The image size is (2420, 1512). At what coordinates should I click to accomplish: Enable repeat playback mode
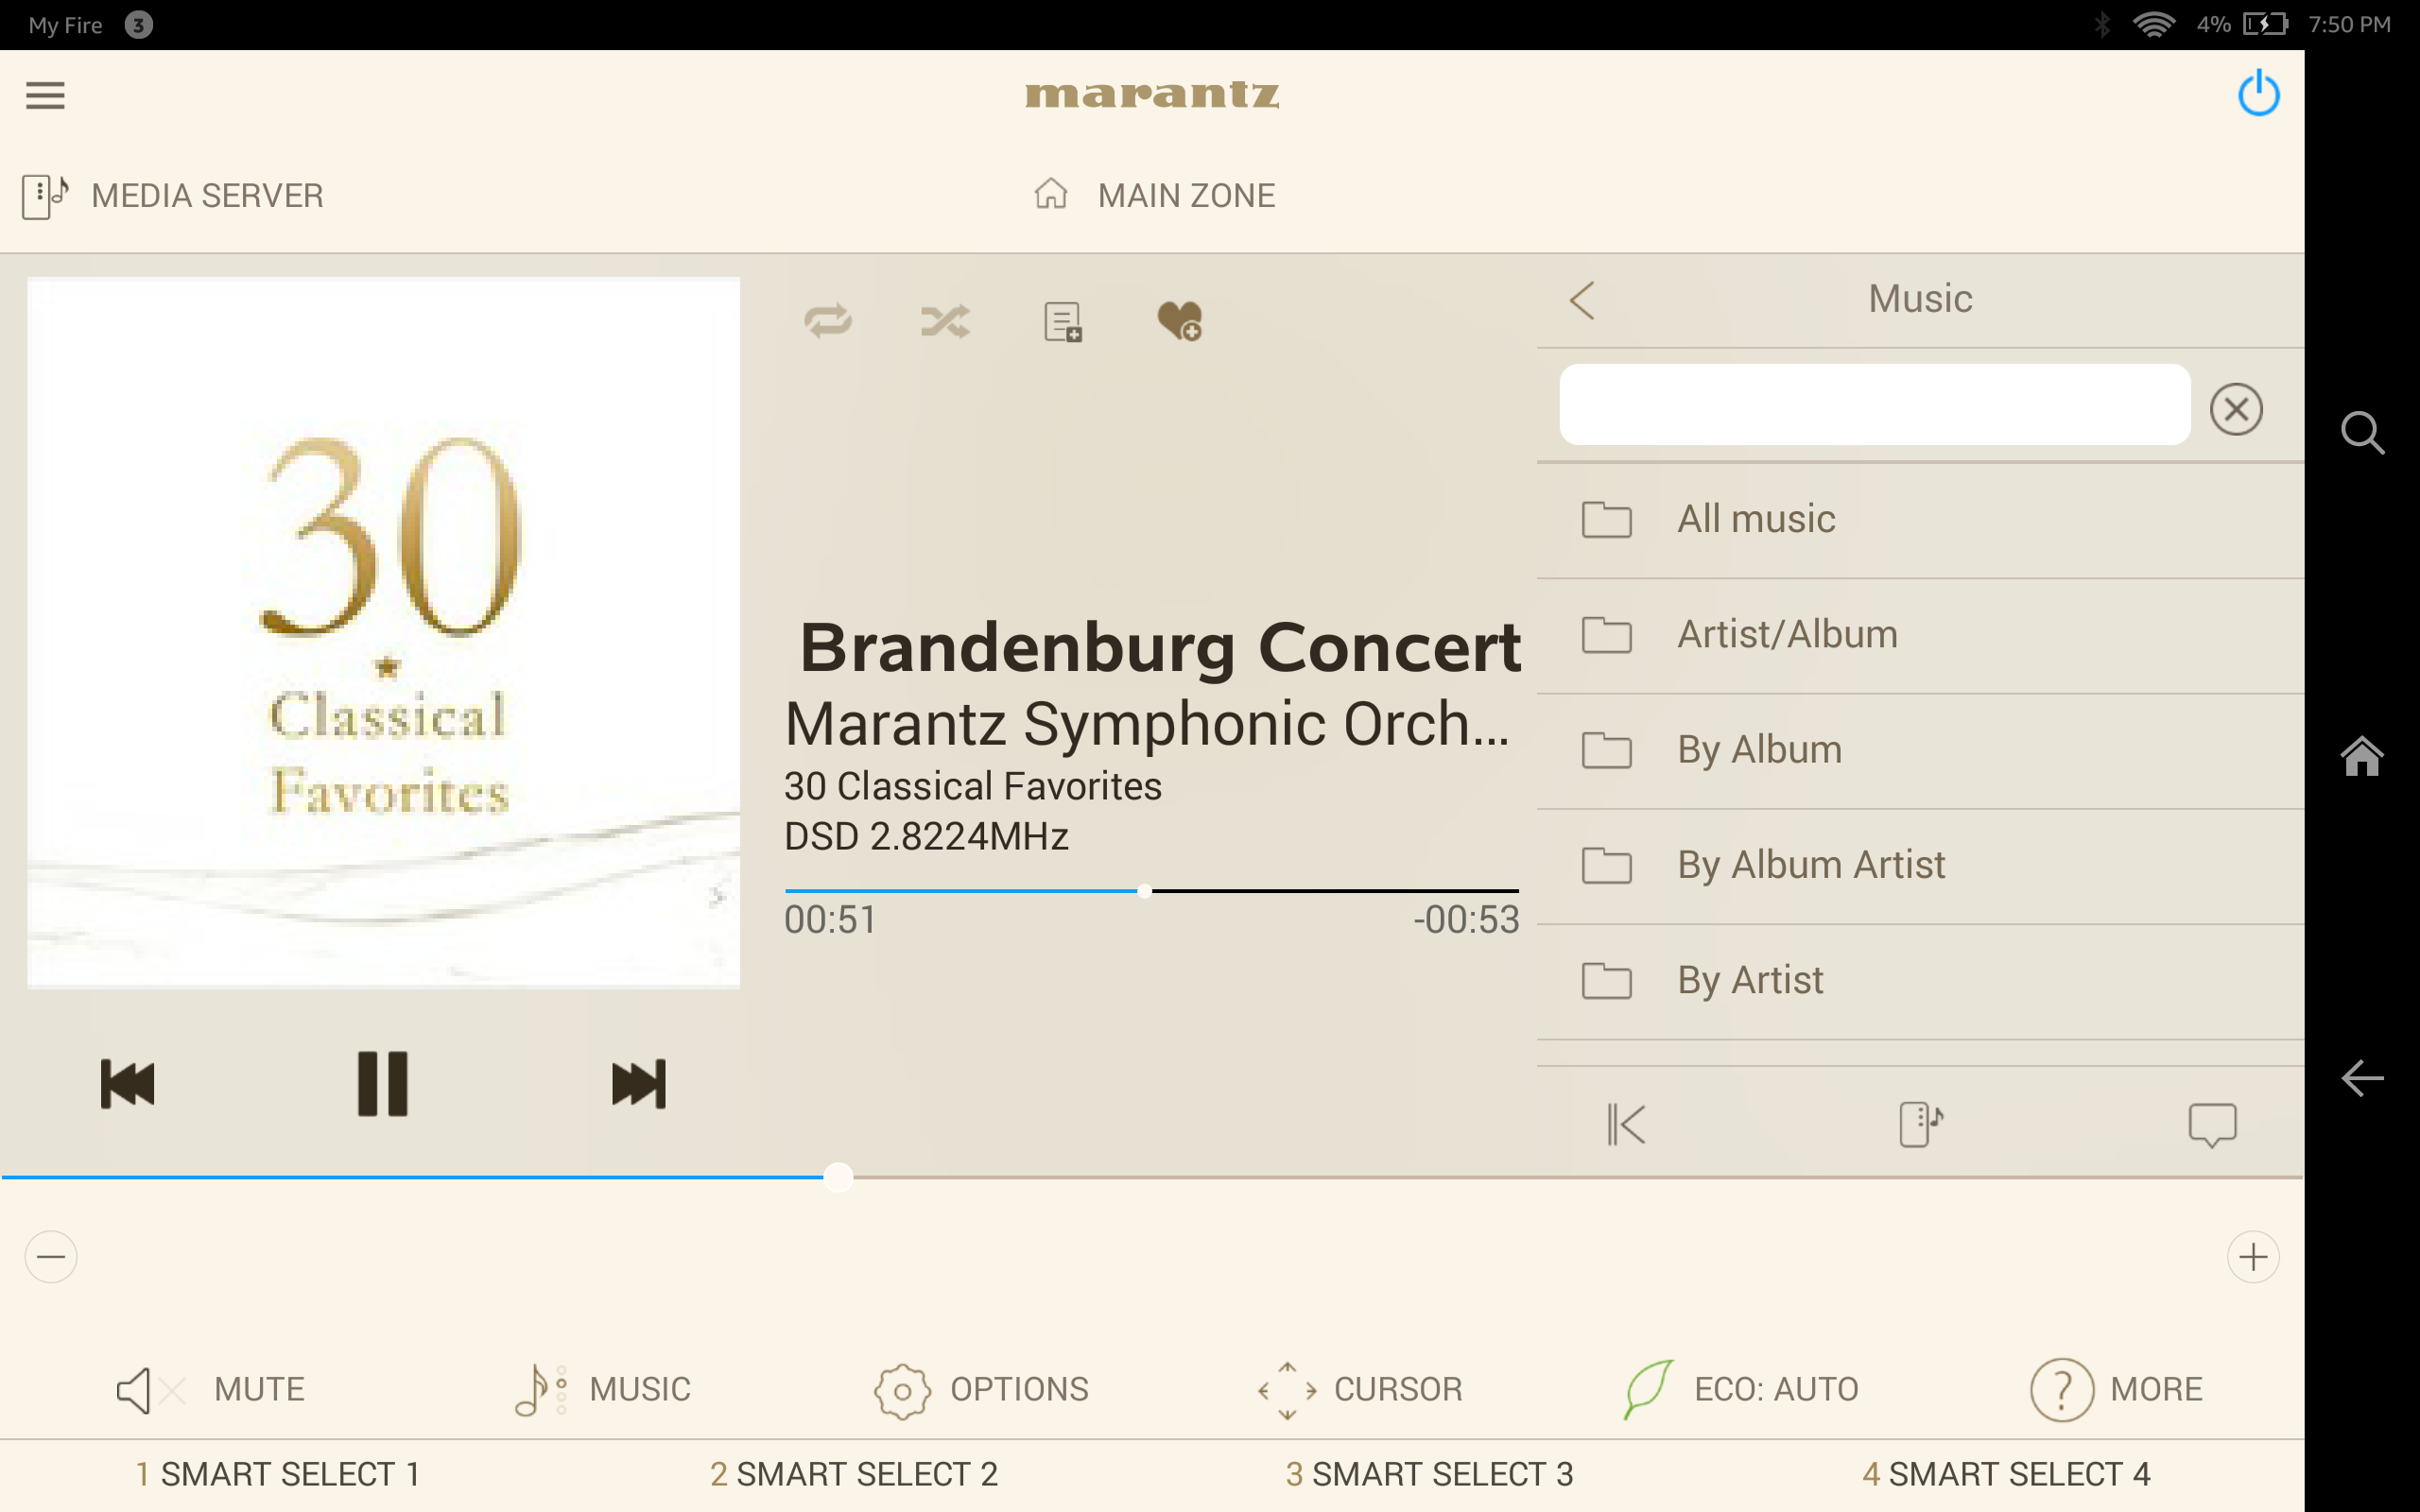point(828,320)
